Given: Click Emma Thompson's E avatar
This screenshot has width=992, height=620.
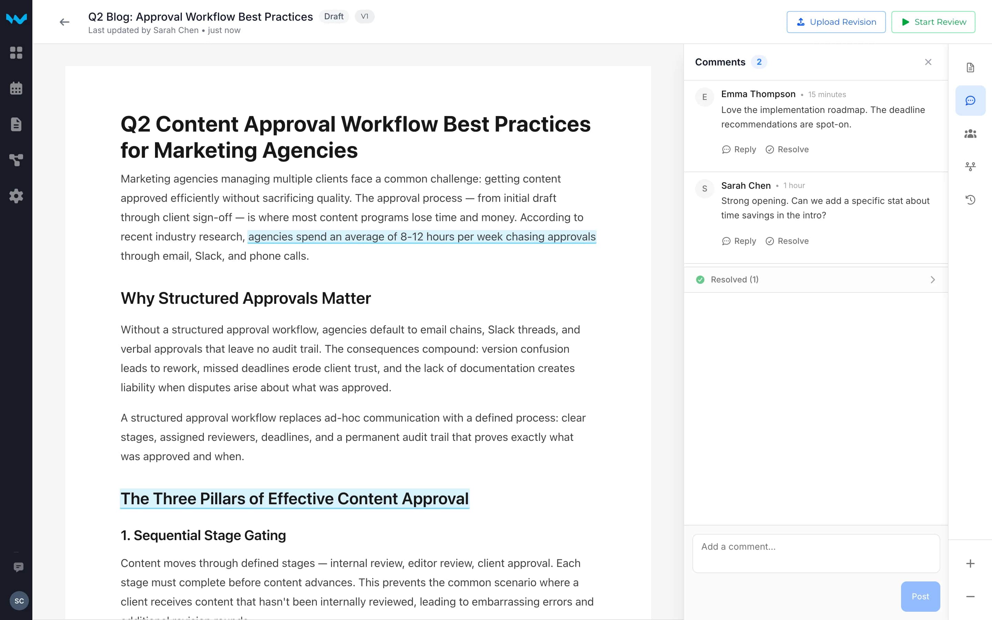Looking at the screenshot, I should click(705, 97).
